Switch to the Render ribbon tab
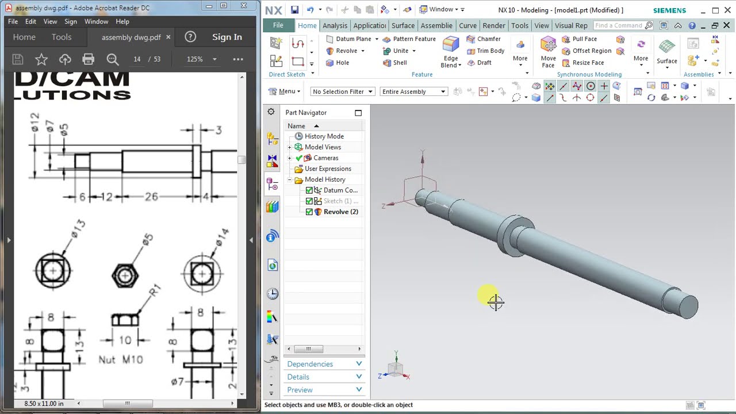 coord(494,25)
